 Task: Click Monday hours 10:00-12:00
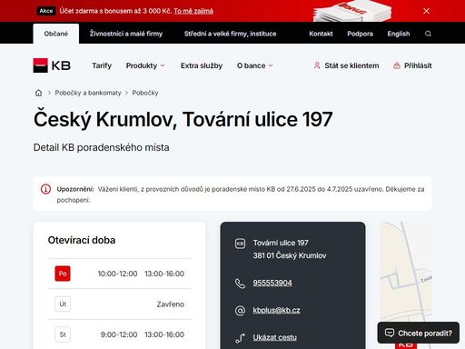click(x=117, y=274)
